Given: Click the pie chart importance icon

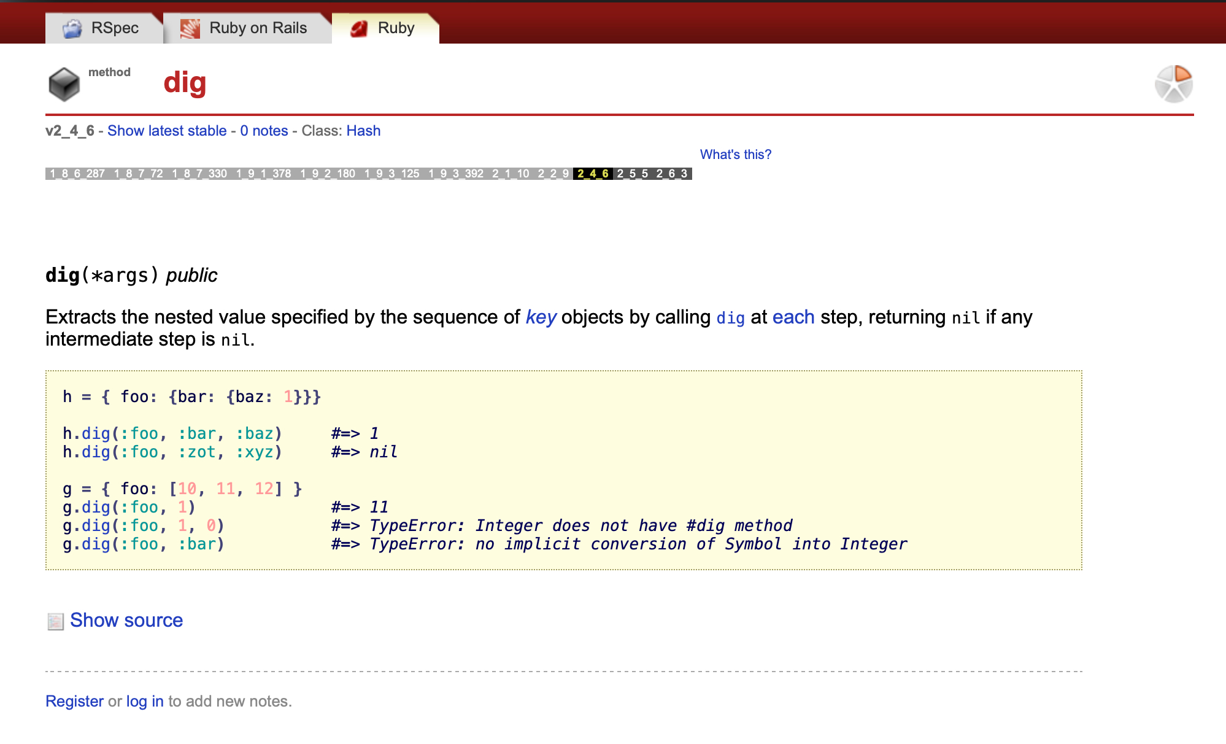Looking at the screenshot, I should (1173, 84).
